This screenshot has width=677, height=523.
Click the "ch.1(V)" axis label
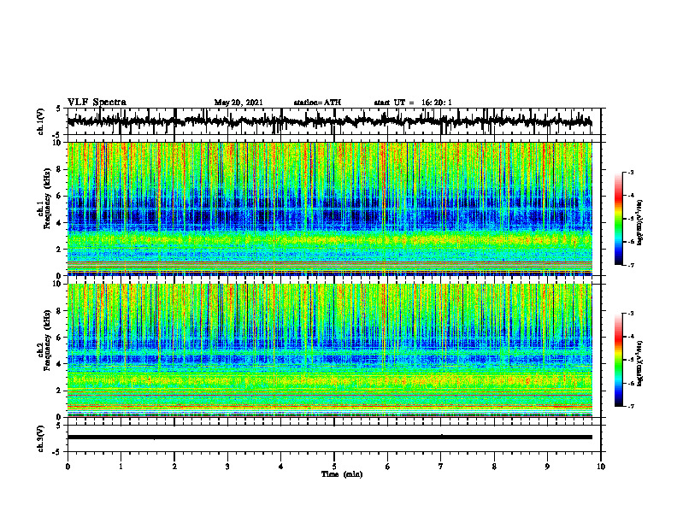41,121
